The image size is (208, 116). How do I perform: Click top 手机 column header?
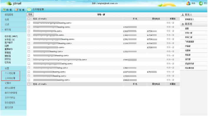pyautogui.click(x=135, y=19)
